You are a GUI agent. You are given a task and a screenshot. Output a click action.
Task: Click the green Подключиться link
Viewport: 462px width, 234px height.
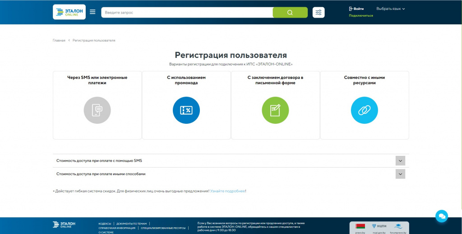pyautogui.click(x=361, y=16)
